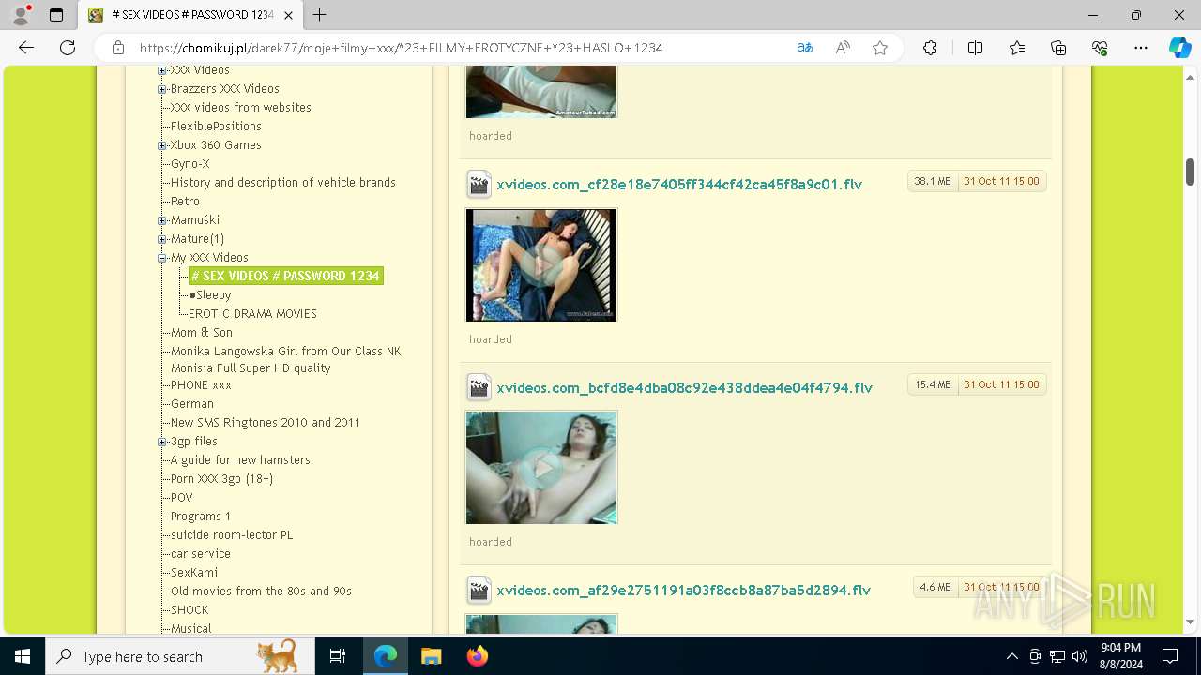Add this page to favorites star
This screenshot has height=675, width=1201.
(880, 48)
